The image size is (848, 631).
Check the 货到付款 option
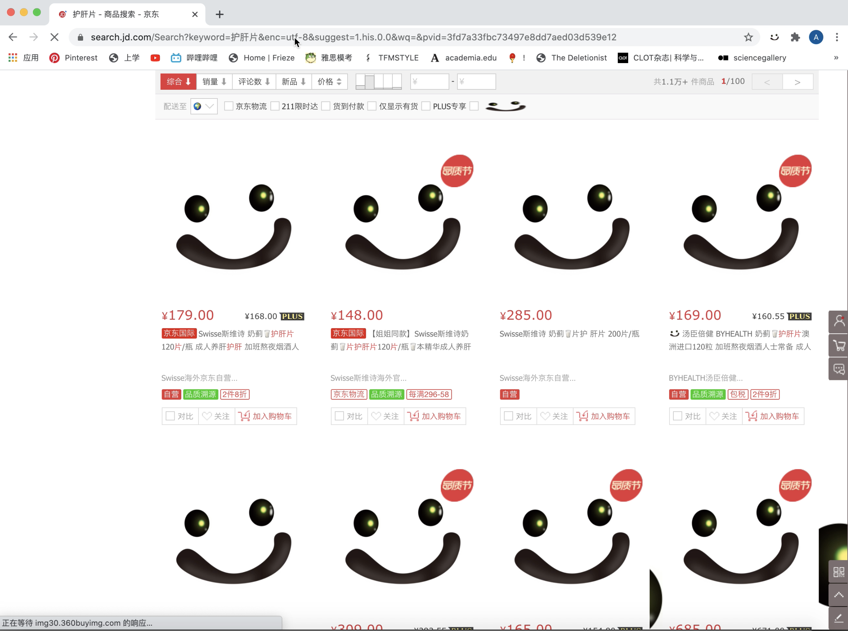coord(325,106)
